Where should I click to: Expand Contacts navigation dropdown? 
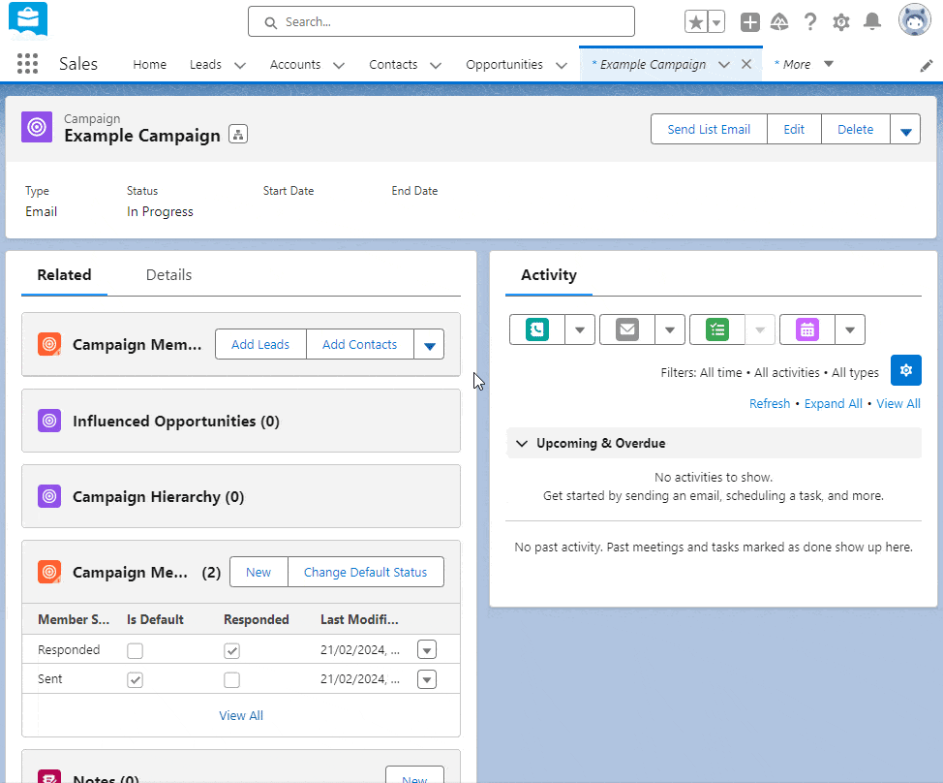pyautogui.click(x=436, y=65)
